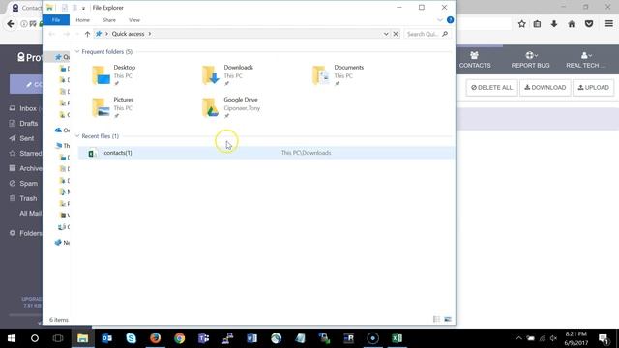Open Customize Quick Access Toolbar dropdown
Image resolution: width=619 pixels, height=348 pixels.
click(x=83, y=8)
